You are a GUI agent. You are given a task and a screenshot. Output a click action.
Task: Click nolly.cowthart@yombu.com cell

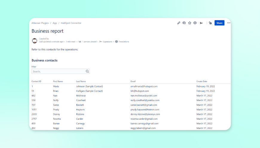point(145,100)
